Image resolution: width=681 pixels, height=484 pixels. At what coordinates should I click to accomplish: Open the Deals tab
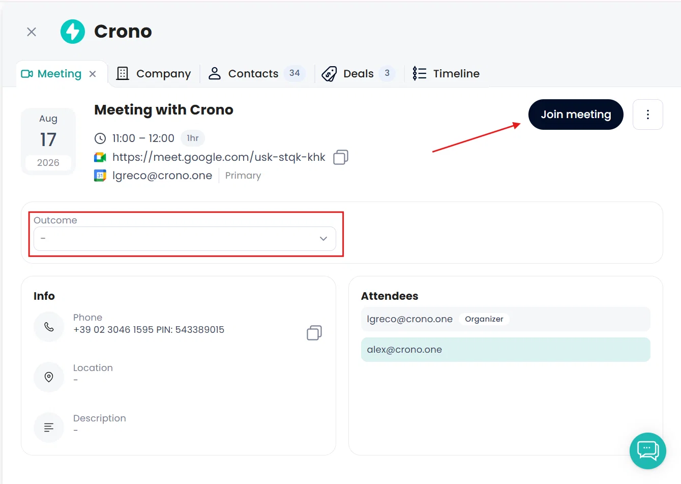pyautogui.click(x=358, y=74)
